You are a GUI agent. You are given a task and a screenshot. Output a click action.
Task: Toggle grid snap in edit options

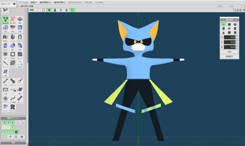point(16,137)
